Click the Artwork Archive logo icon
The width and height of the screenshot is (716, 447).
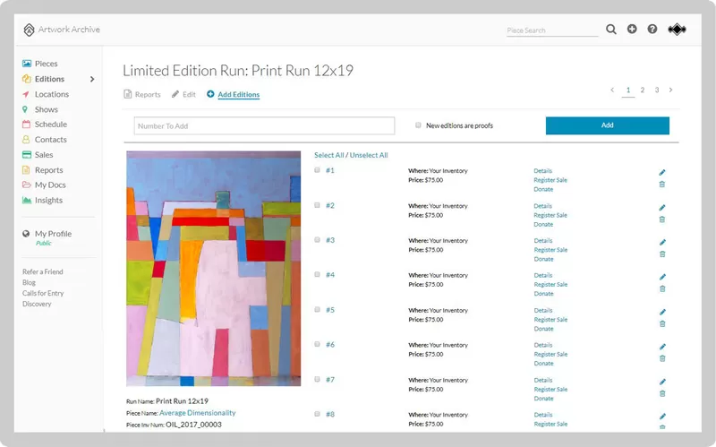(x=29, y=30)
